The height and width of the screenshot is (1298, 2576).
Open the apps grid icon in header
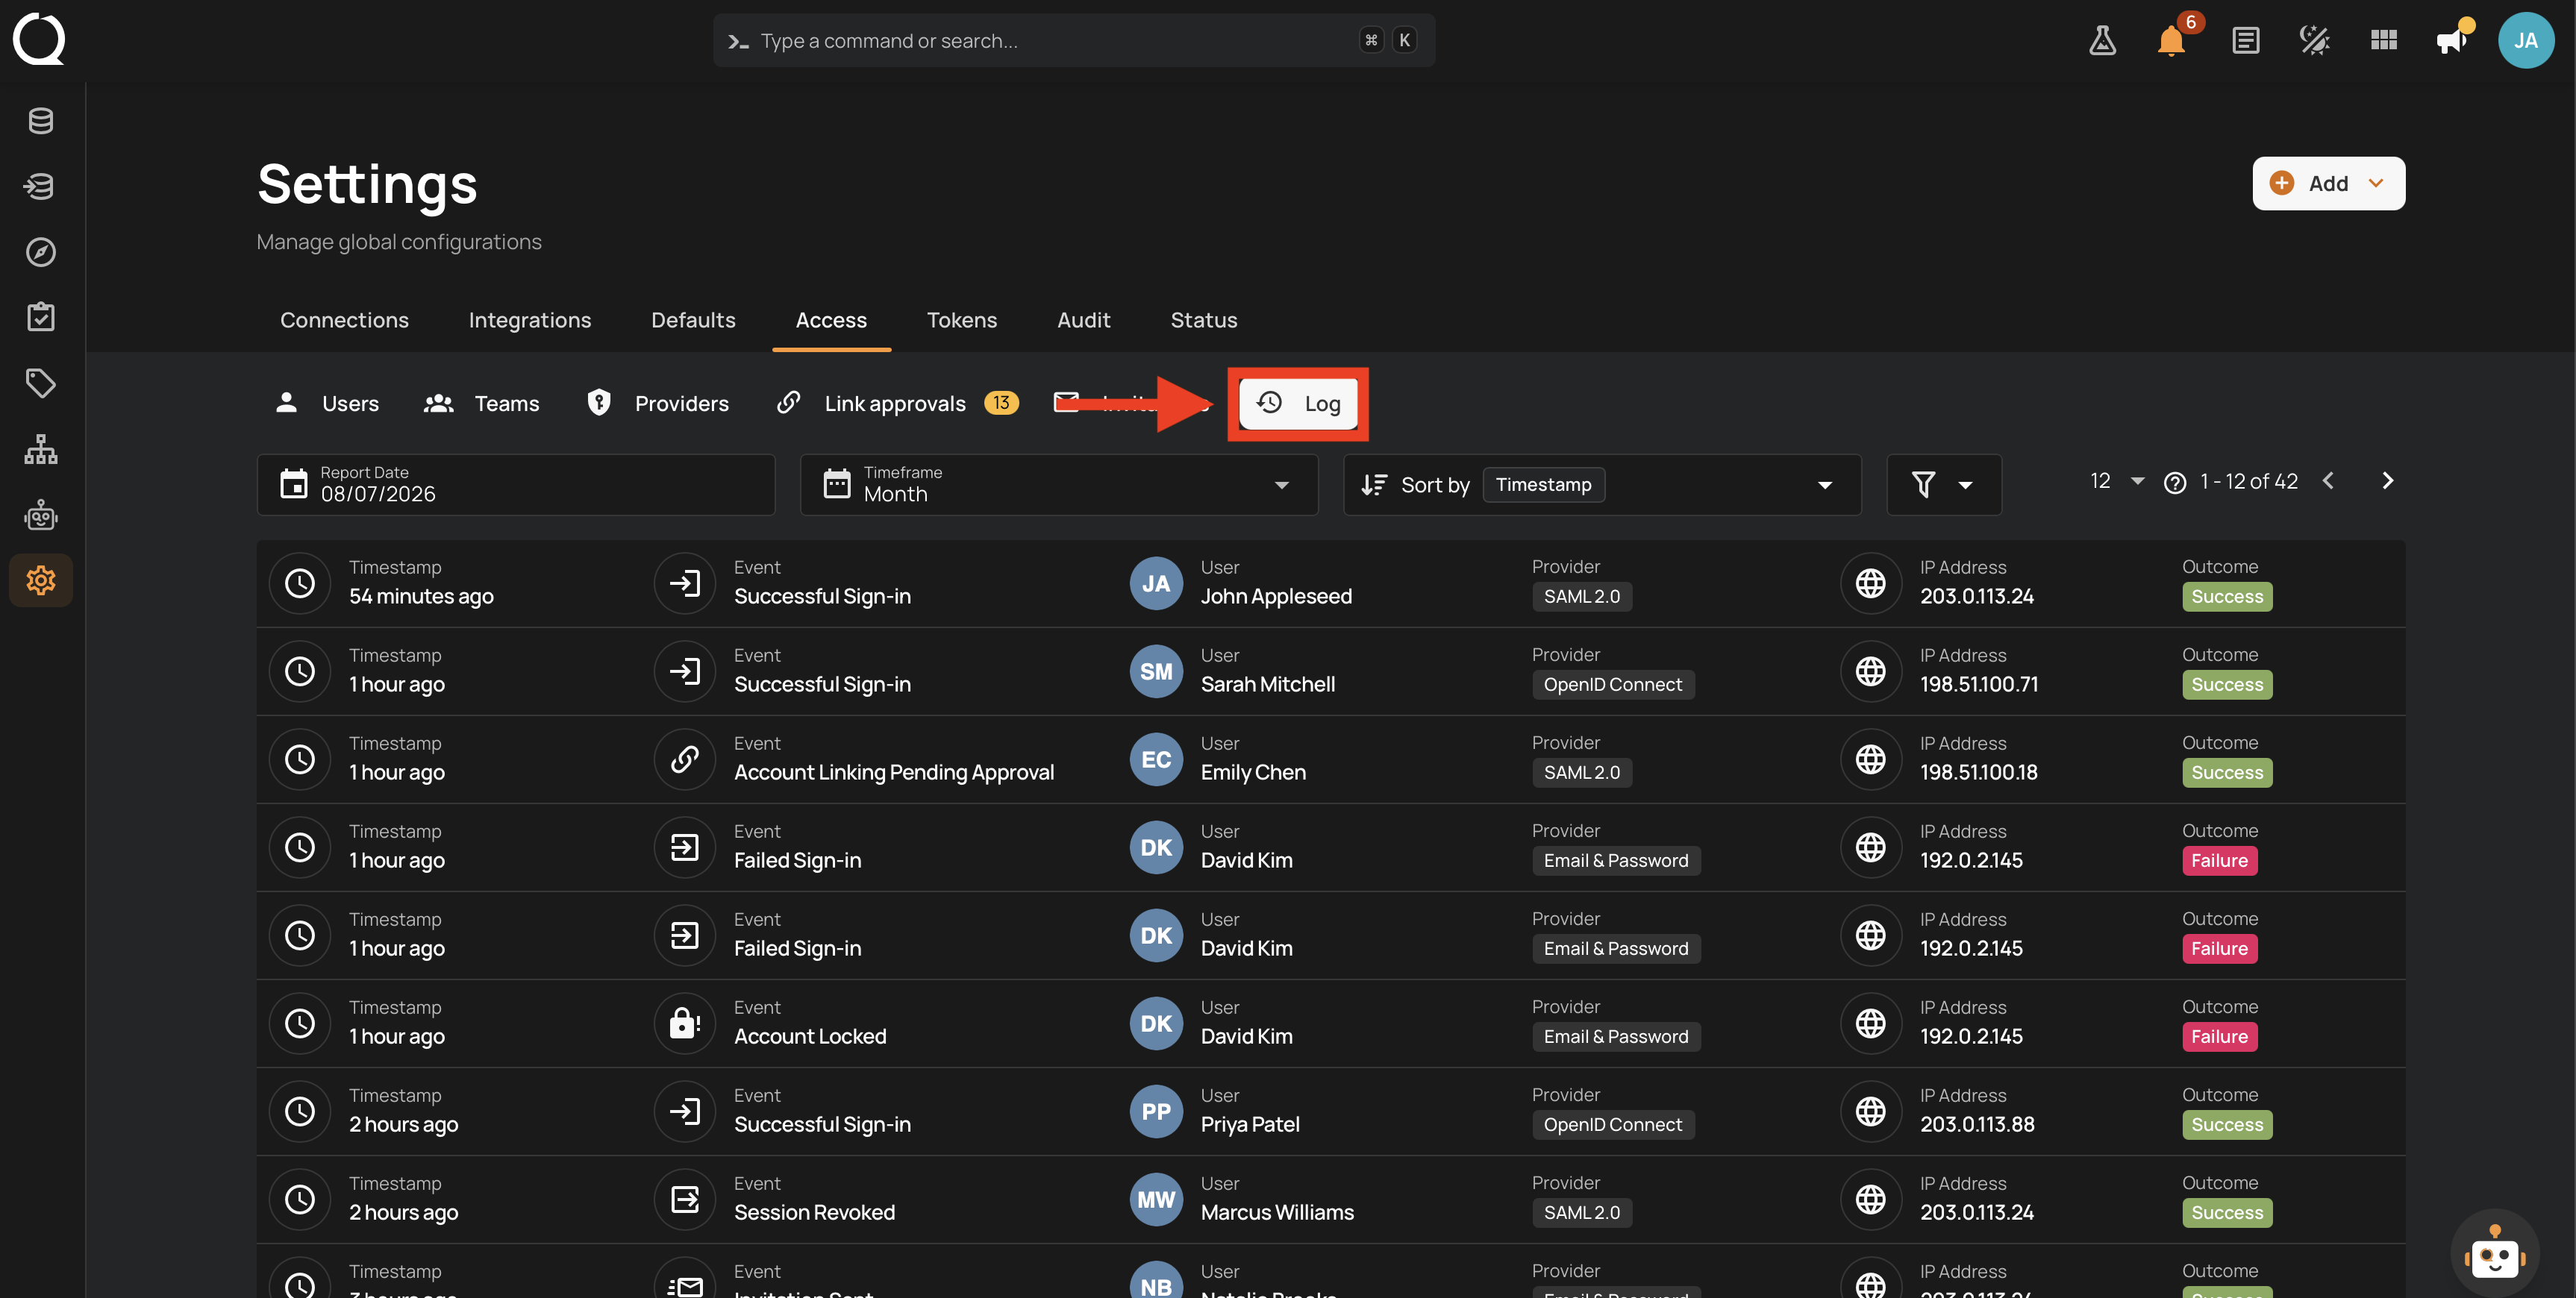point(2384,40)
